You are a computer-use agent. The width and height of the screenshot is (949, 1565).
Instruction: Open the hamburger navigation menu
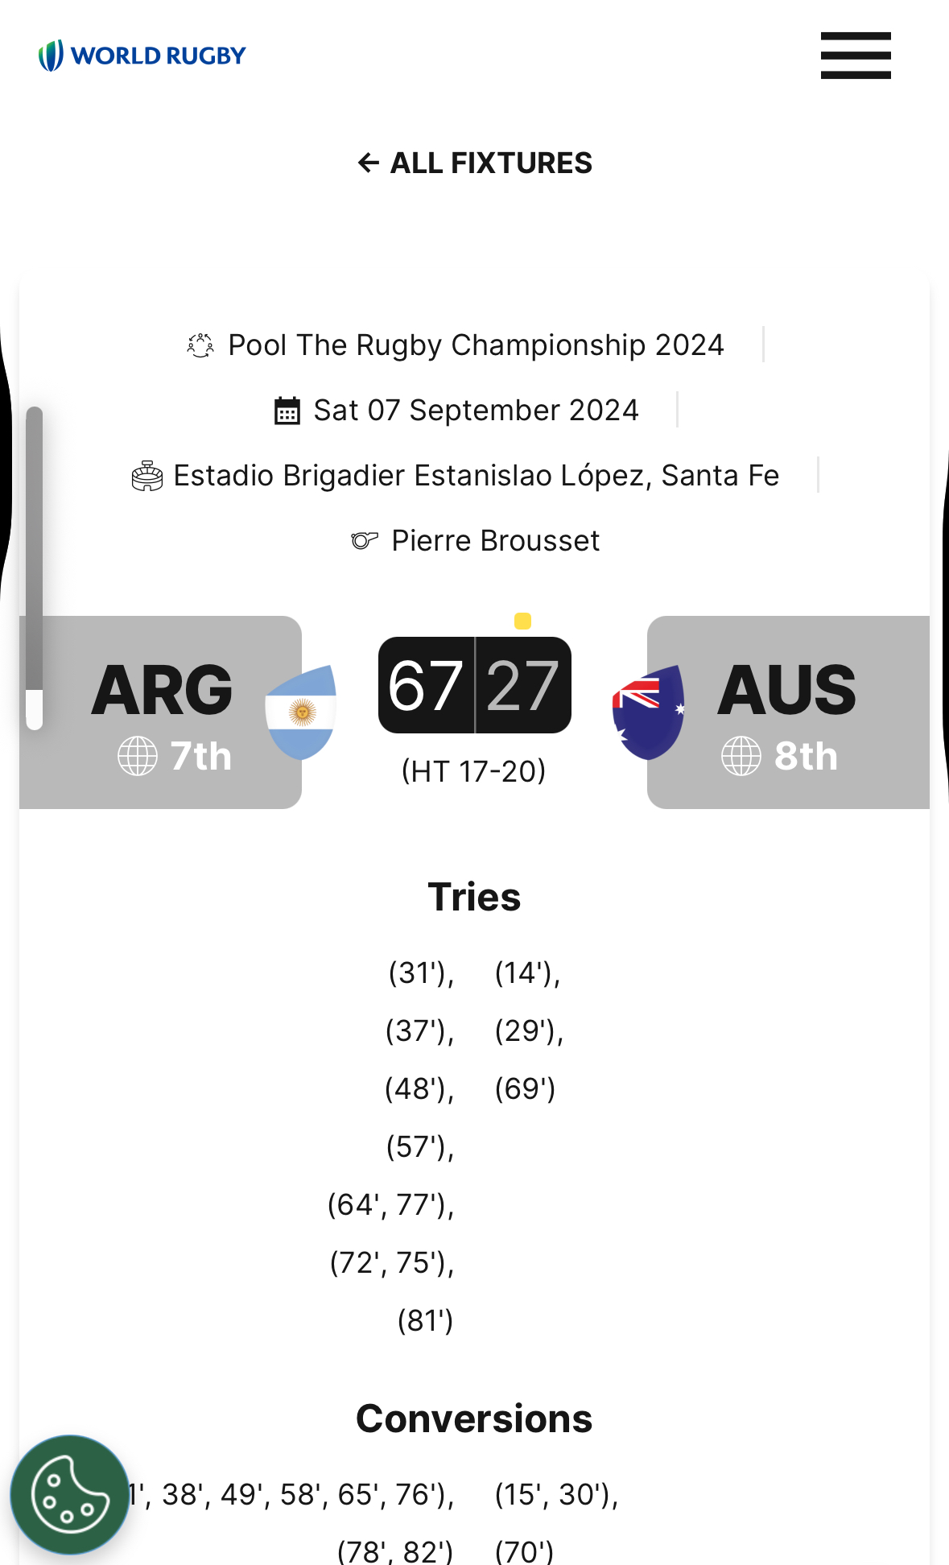[855, 56]
